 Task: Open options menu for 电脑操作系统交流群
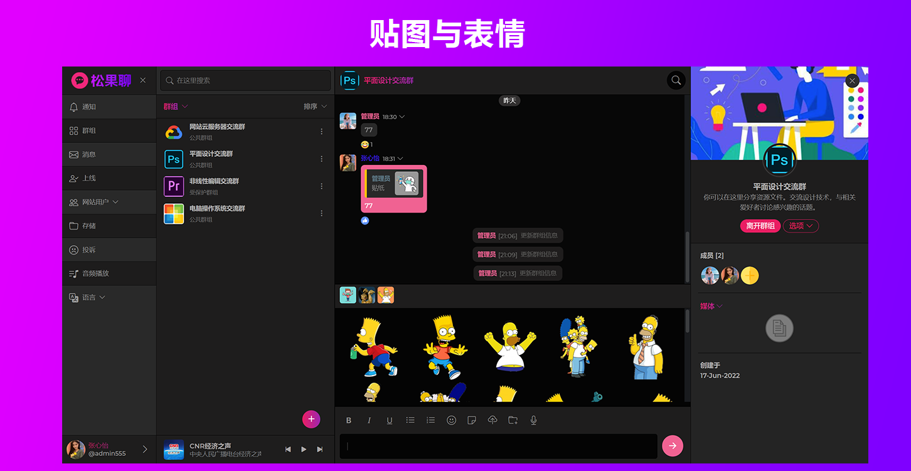click(322, 213)
